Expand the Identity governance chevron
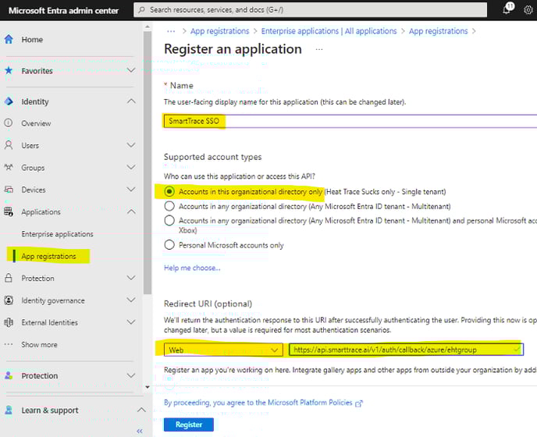 (131, 300)
